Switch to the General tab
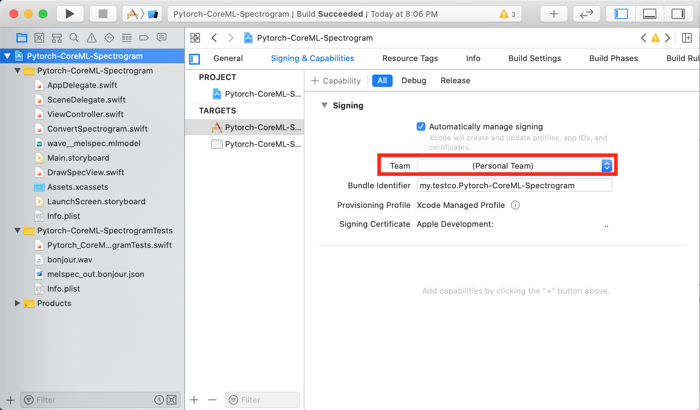Viewport: 700px width, 410px height. click(228, 58)
